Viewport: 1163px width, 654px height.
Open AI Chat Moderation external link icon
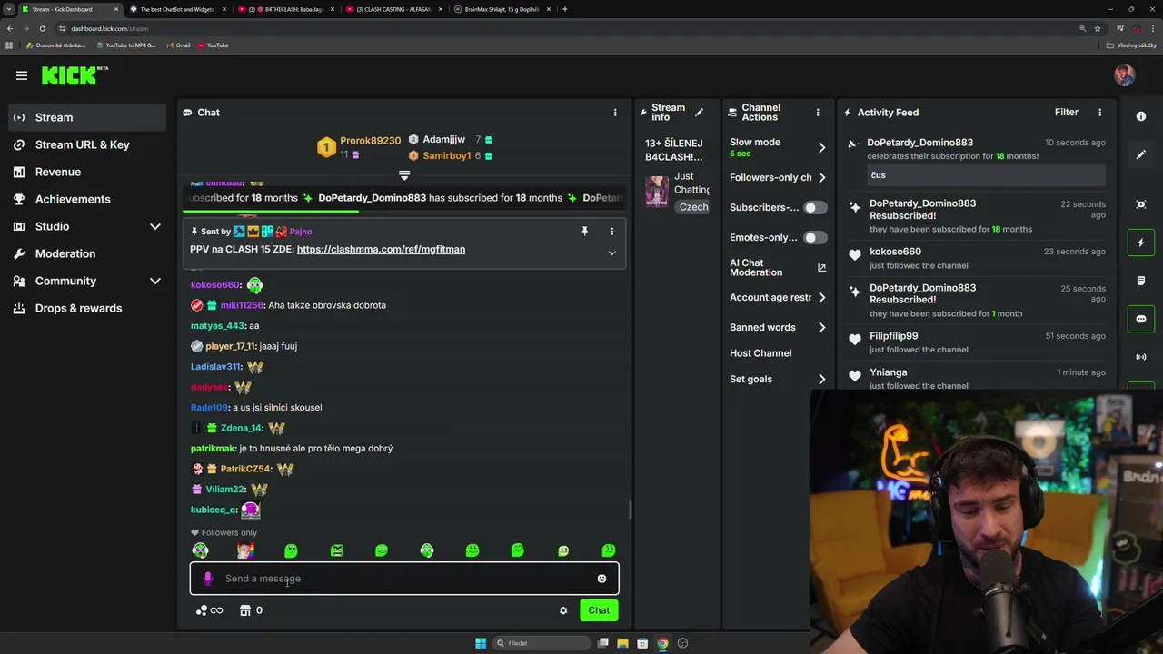coord(821,268)
